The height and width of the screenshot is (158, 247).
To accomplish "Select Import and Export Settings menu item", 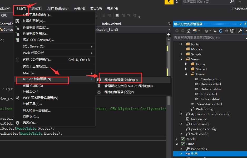I will (x=55, y=111).
